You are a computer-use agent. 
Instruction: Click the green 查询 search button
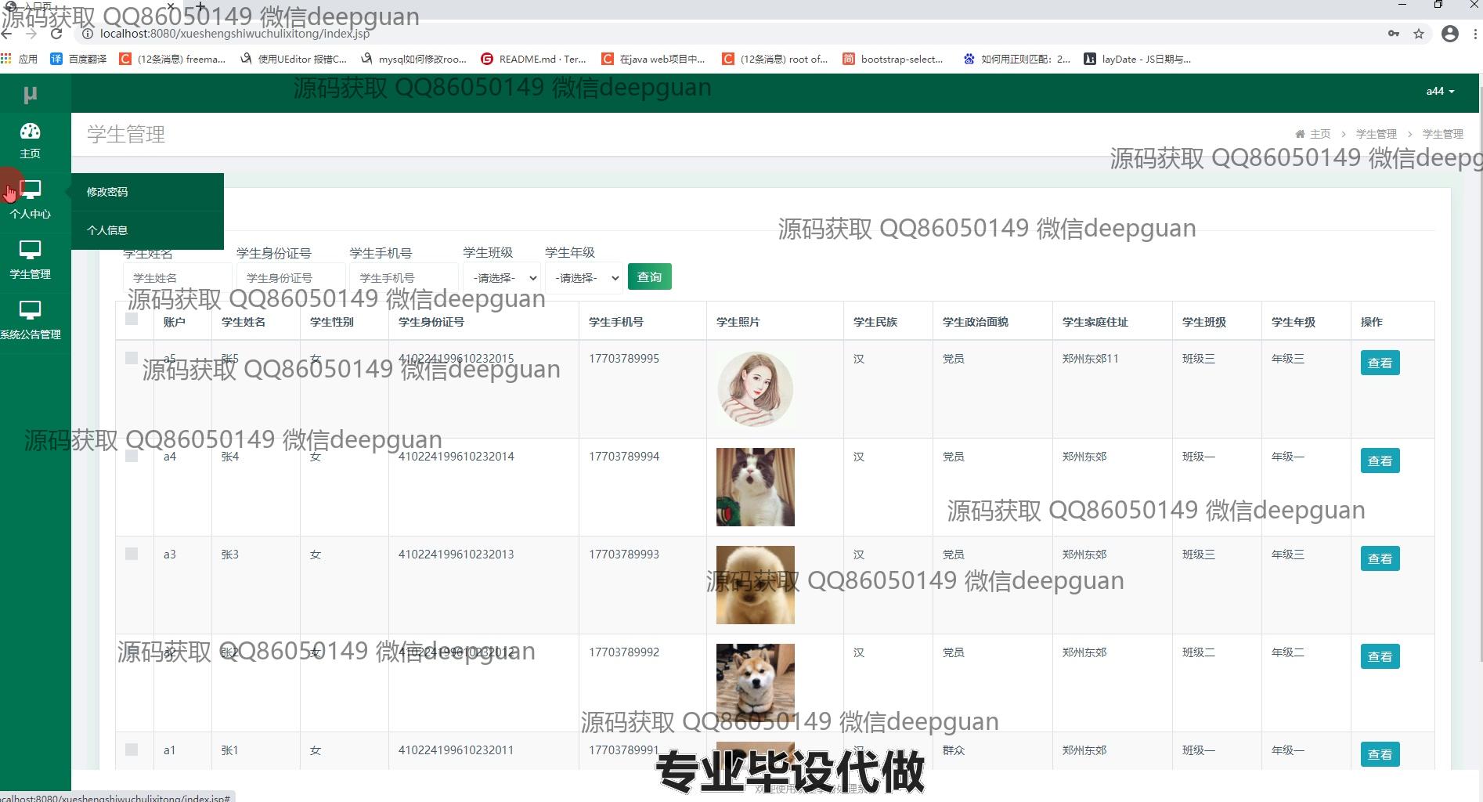[649, 277]
